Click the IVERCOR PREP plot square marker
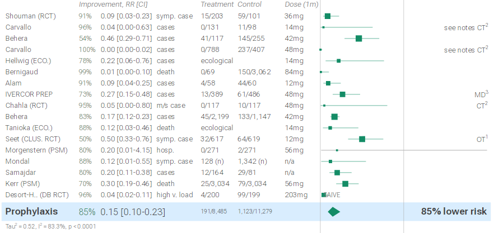The height and width of the screenshot is (233, 494). pos(342,94)
